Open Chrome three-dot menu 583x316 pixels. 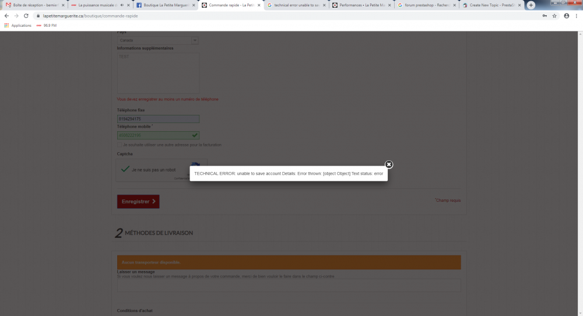coord(577,16)
